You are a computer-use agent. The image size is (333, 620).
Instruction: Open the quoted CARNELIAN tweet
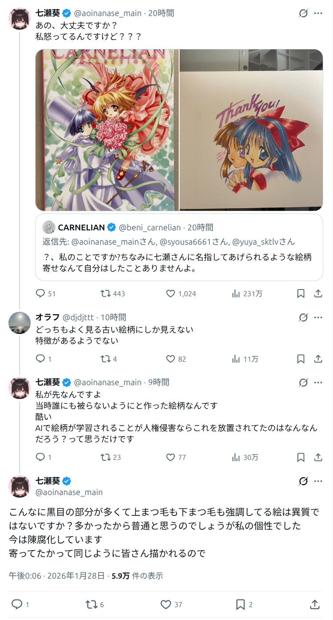click(179, 257)
